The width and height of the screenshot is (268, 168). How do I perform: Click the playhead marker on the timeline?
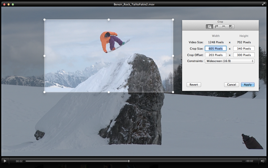[x=129, y=161]
